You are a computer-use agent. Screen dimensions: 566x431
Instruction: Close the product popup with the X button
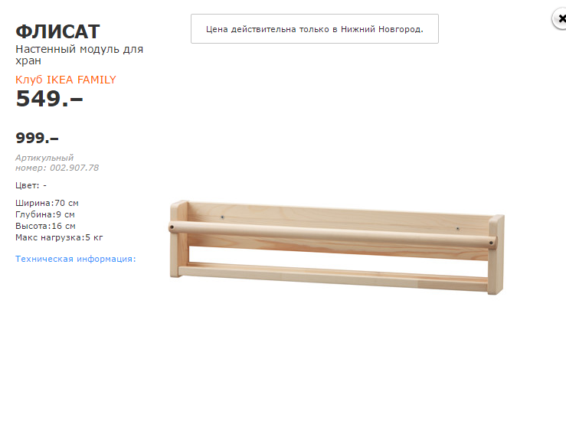tap(561, 18)
